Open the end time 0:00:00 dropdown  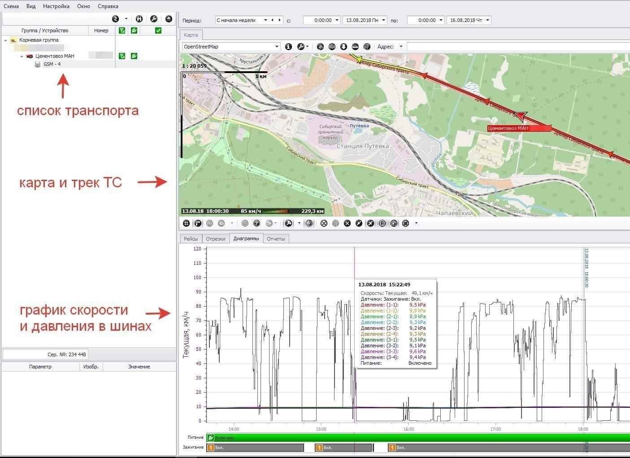pyautogui.click(x=441, y=20)
